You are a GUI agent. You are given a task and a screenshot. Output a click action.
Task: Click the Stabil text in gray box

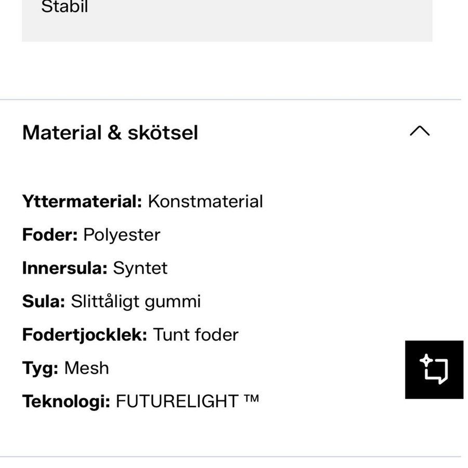coord(64,7)
